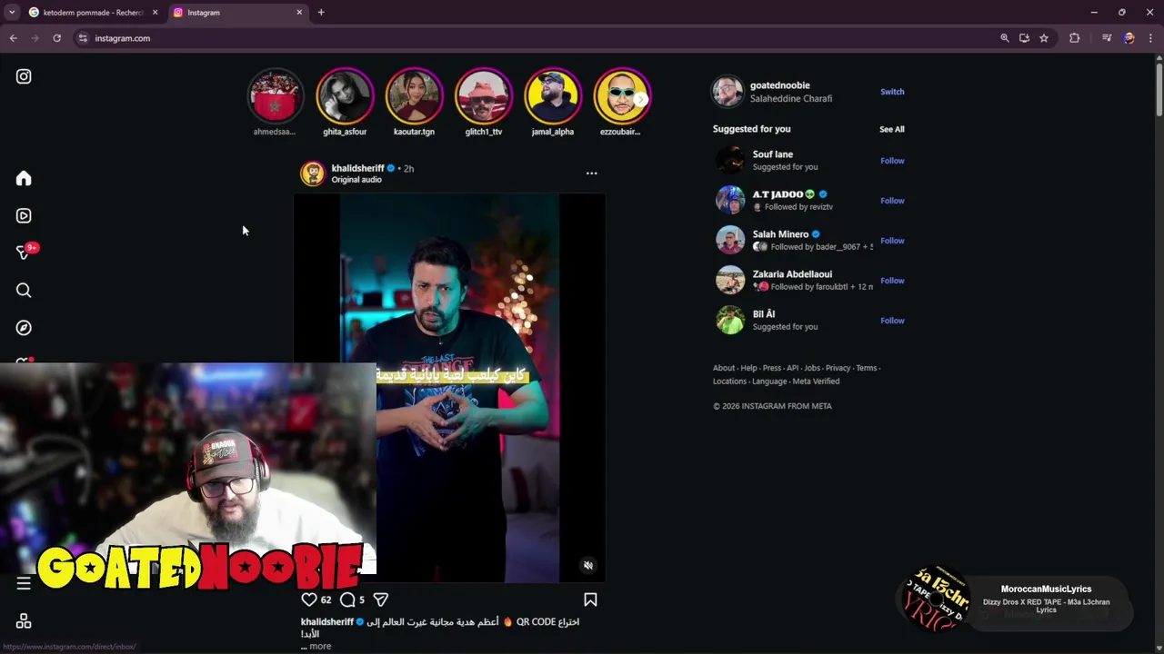Open Help footer link
This screenshot has height=654, width=1164.
(748, 368)
